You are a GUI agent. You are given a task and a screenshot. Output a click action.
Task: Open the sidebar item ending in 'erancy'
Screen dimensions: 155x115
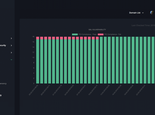pyautogui.click(x=3, y=84)
